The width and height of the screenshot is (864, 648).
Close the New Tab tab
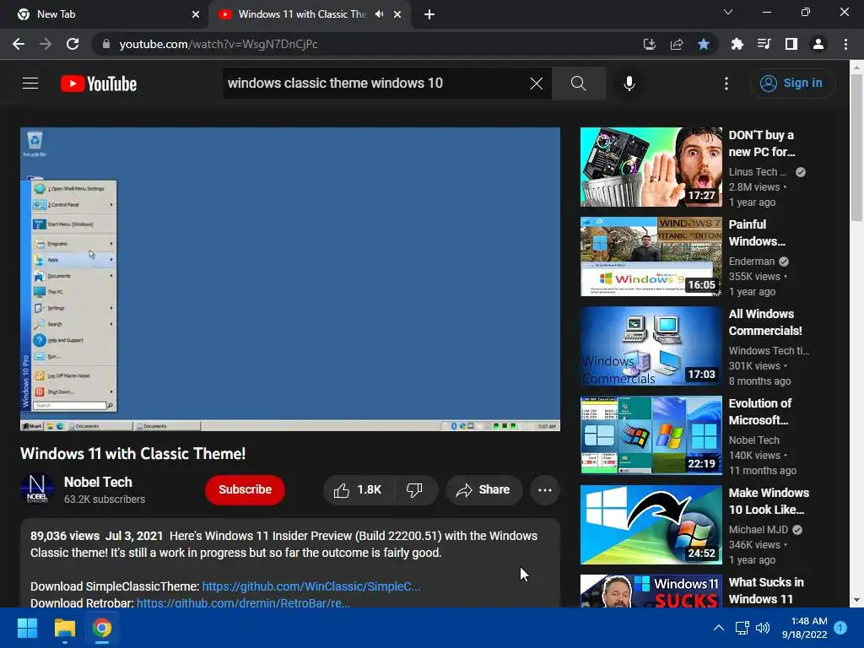click(196, 14)
